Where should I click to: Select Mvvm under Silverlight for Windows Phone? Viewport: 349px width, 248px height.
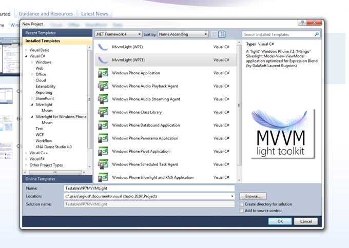pyautogui.click(x=47, y=122)
